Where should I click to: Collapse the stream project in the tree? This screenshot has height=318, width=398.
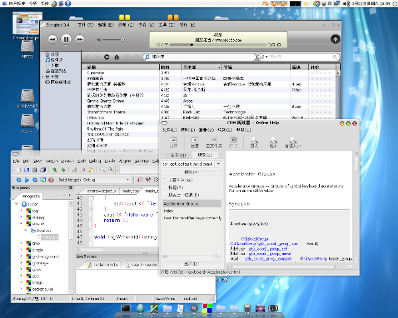(x=21, y=224)
